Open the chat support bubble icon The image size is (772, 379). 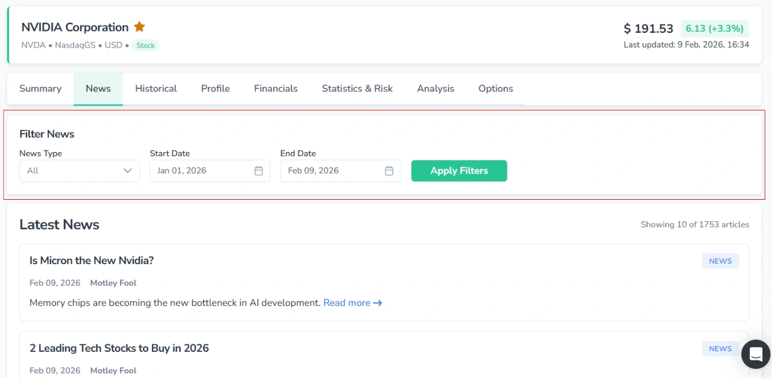(x=756, y=354)
